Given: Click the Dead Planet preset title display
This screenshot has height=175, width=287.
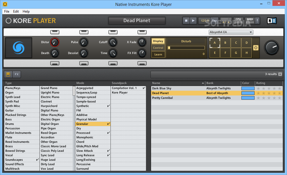Looking at the screenshot, I should [x=137, y=20].
